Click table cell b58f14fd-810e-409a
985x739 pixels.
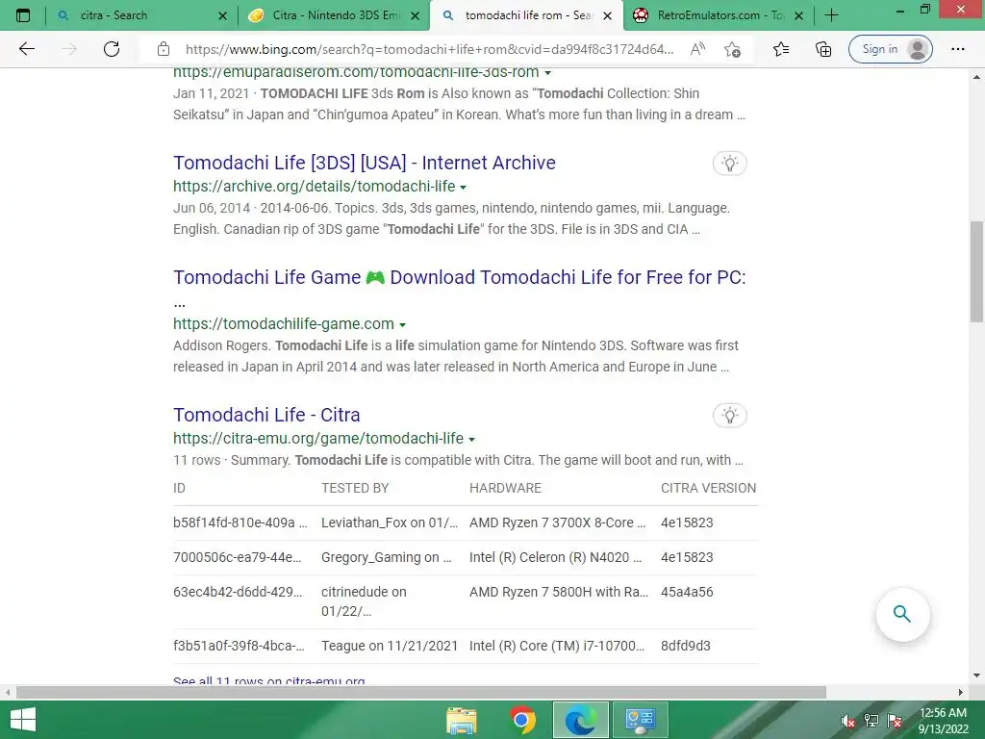pyautogui.click(x=240, y=522)
